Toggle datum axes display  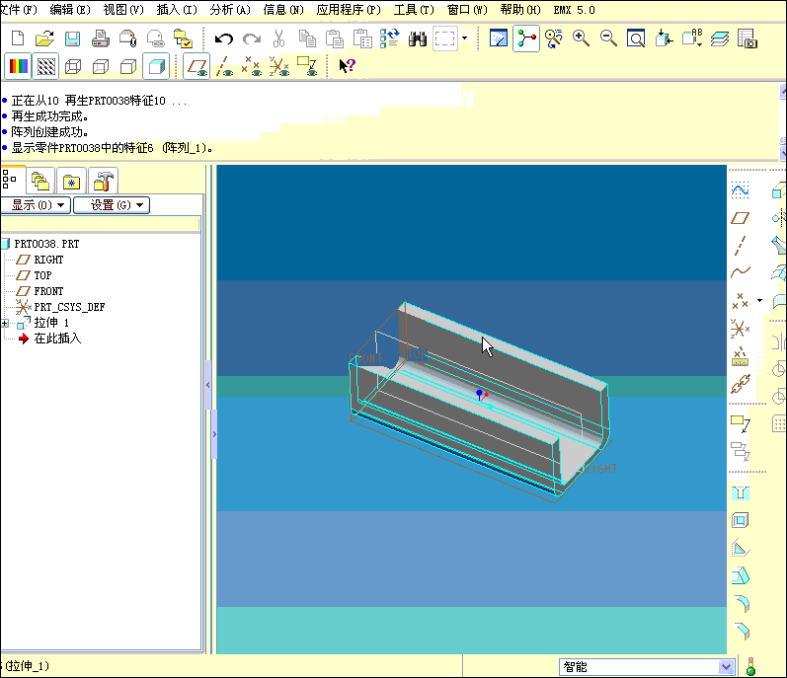pos(225,66)
